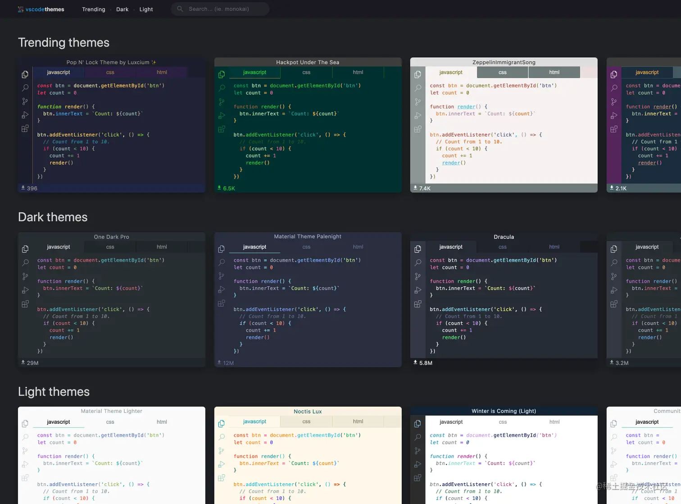Image resolution: width=681 pixels, height=504 pixels.
Task: Click debug icon in One Dark Pro card
Action: (x=25, y=290)
